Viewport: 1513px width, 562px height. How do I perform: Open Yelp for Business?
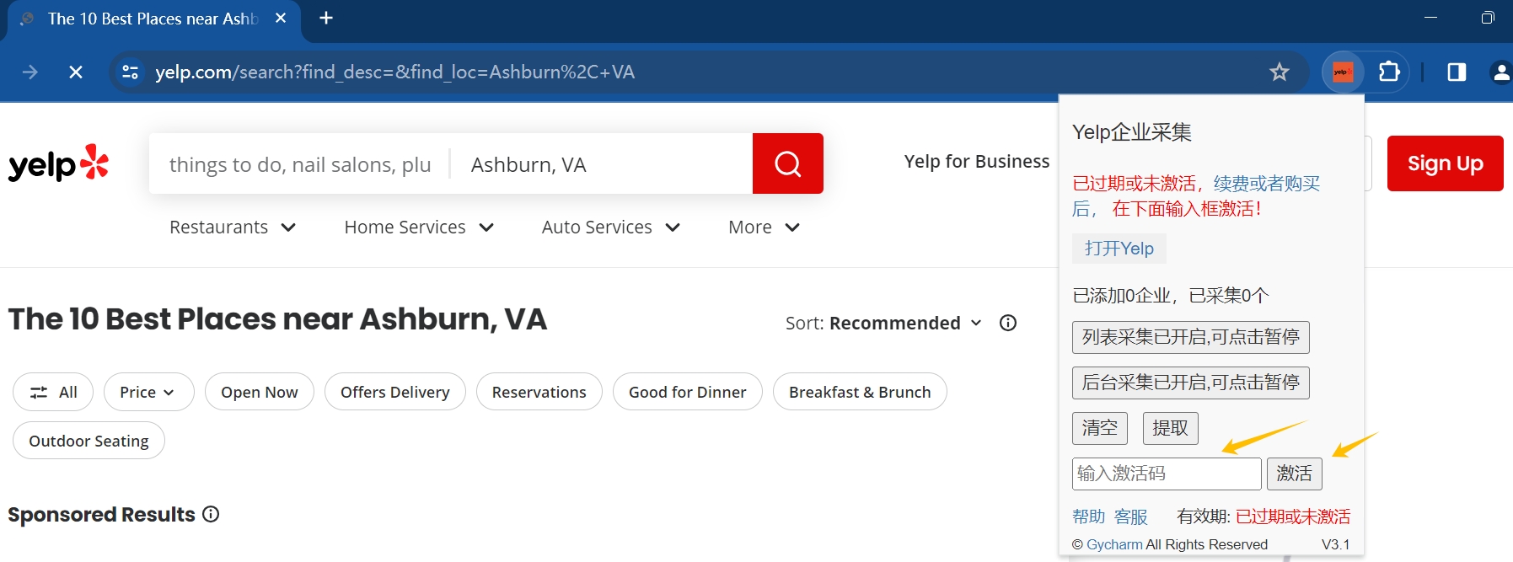point(977,161)
